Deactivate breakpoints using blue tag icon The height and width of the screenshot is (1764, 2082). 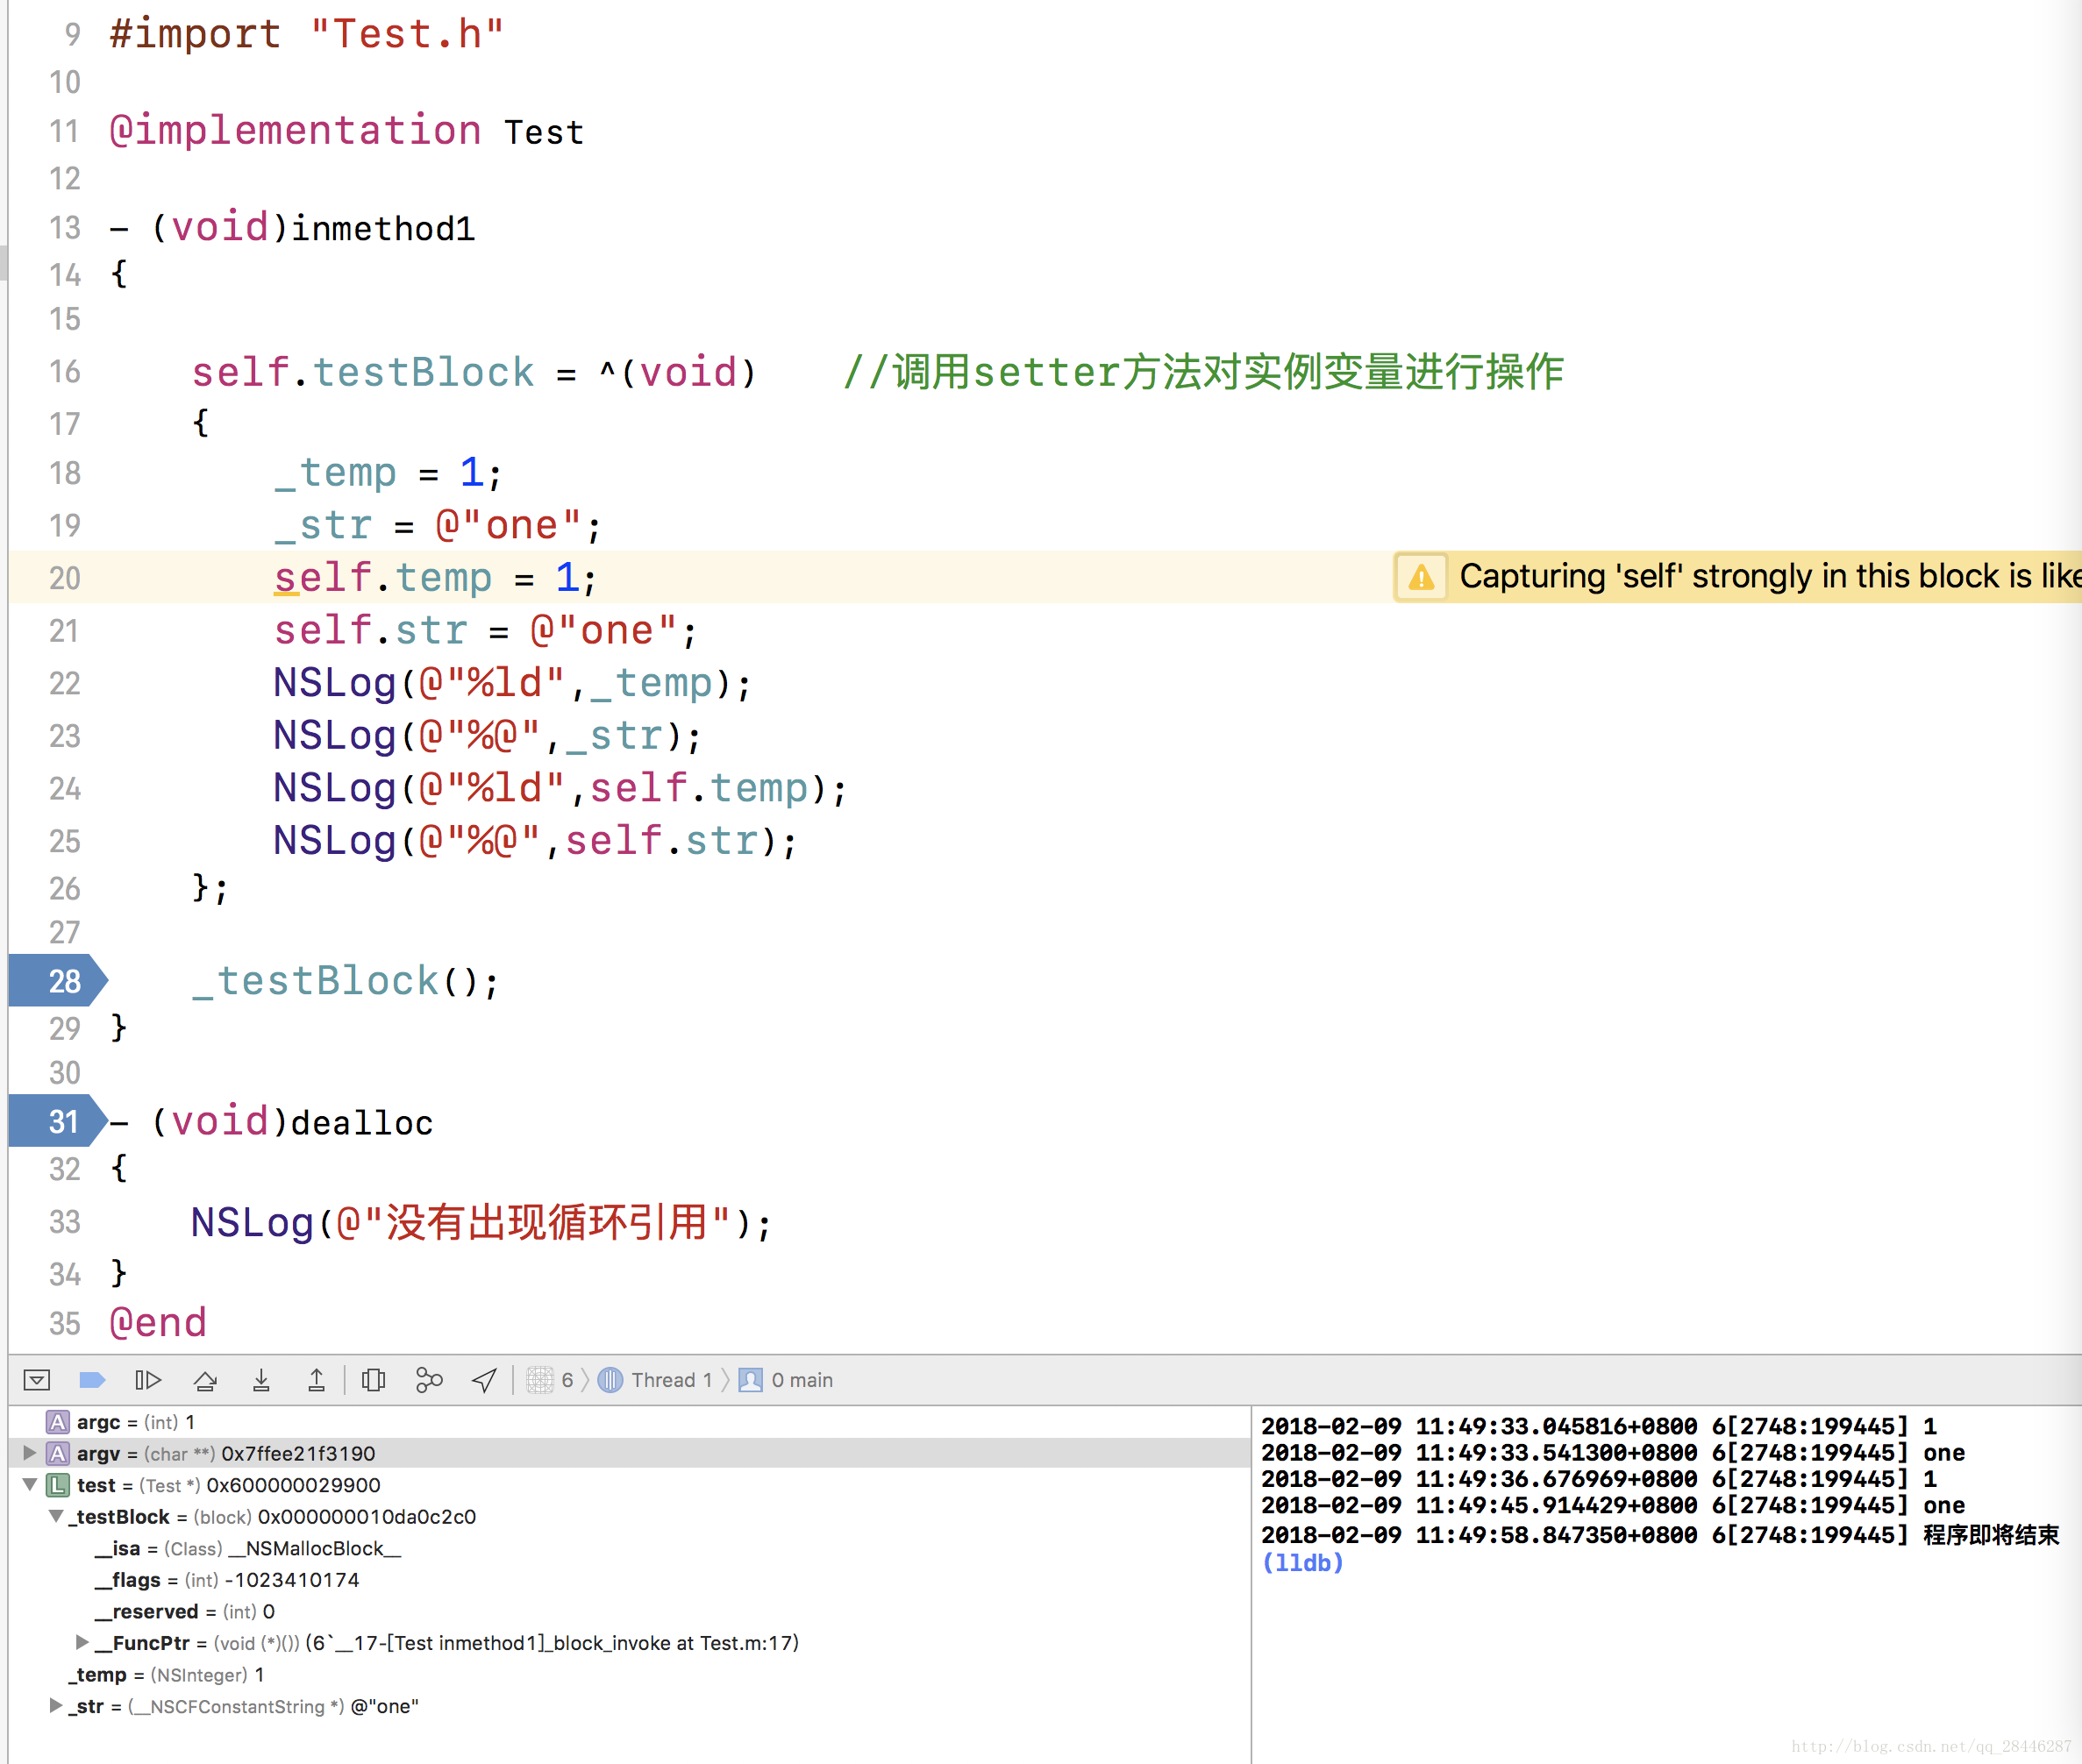tap(92, 1380)
